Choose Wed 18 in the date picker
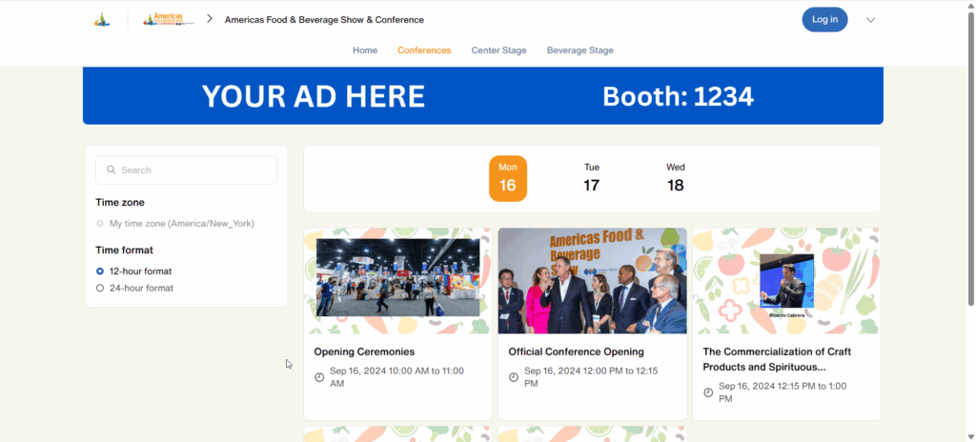The height and width of the screenshot is (442, 976). pyautogui.click(x=676, y=178)
